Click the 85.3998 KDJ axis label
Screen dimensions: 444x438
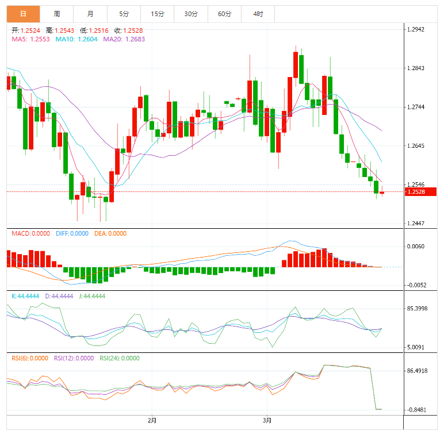tap(418, 309)
